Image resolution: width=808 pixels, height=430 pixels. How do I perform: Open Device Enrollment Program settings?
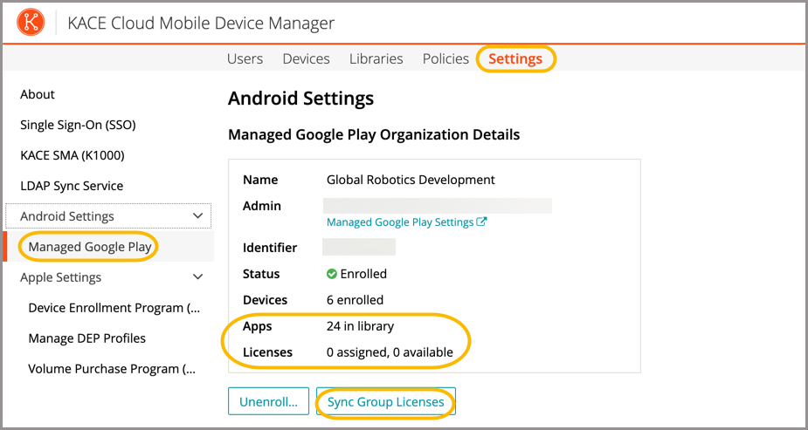[x=114, y=308]
